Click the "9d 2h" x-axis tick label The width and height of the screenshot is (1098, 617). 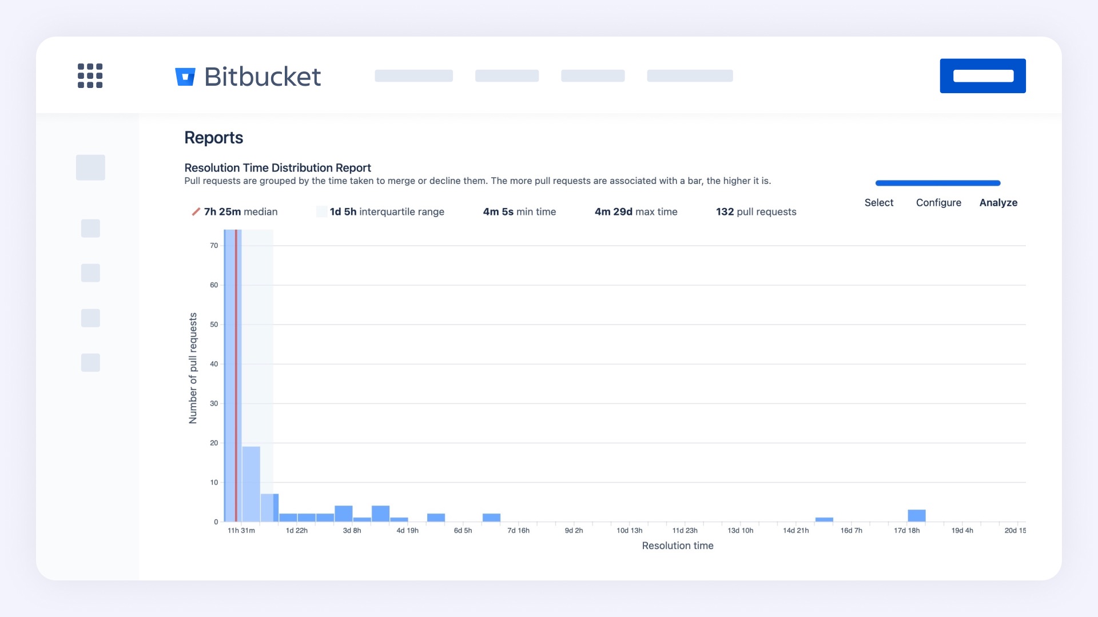coord(574,531)
